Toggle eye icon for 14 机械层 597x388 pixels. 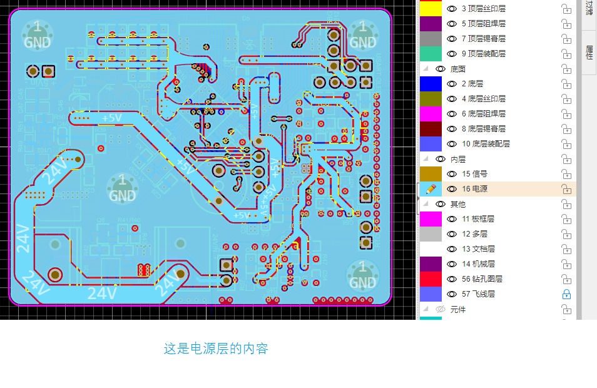coord(452,264)
